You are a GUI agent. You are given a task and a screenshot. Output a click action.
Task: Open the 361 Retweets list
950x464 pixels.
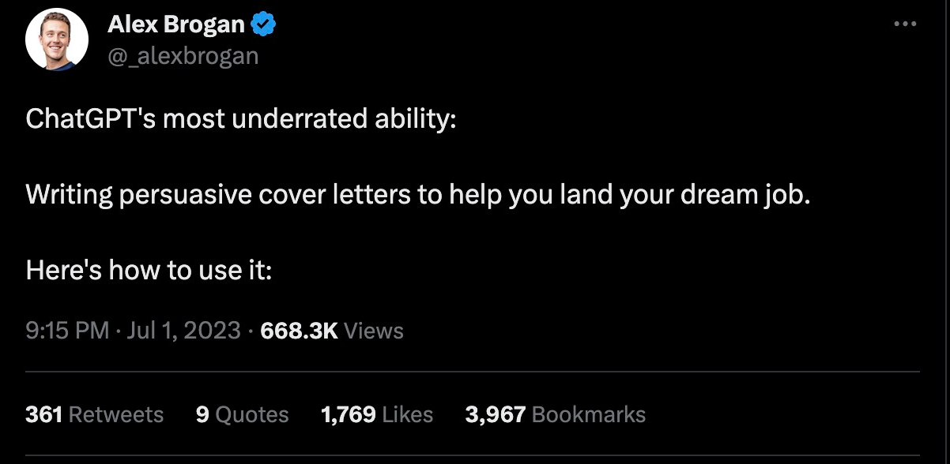(x=94, y=413)
